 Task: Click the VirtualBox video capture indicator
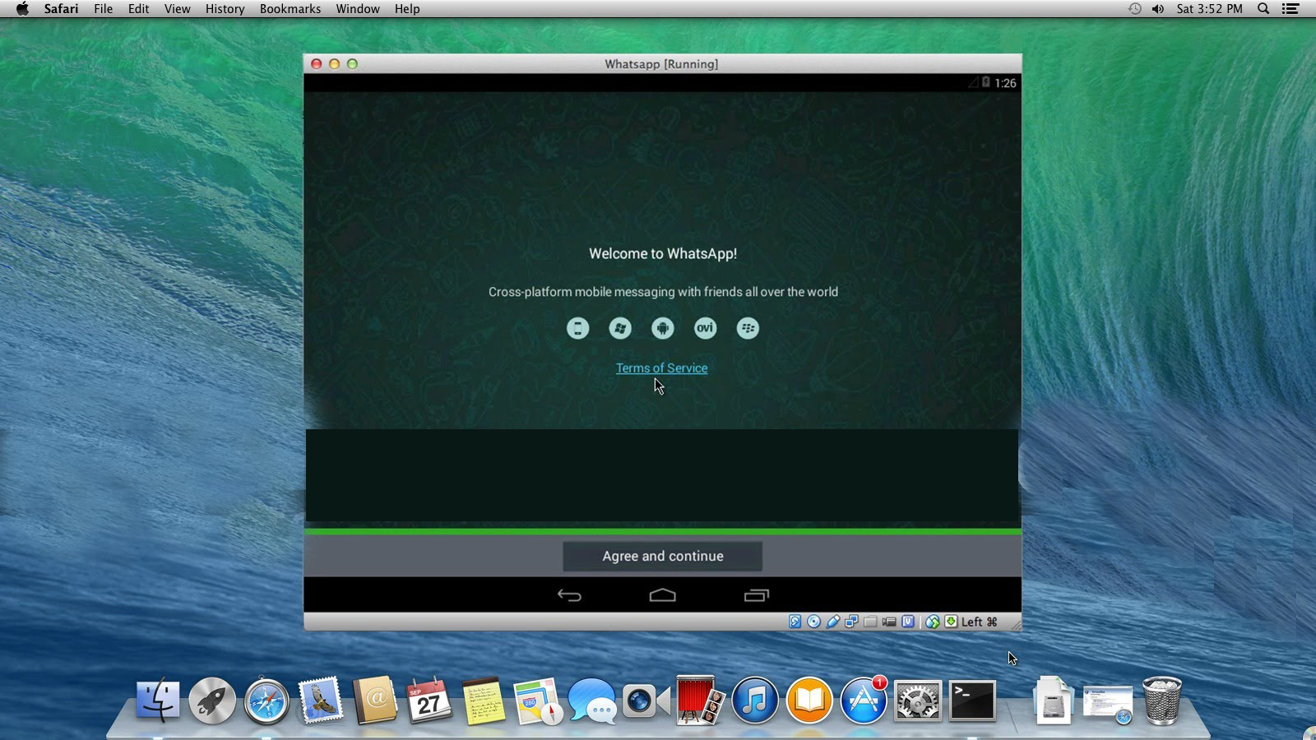889,622
